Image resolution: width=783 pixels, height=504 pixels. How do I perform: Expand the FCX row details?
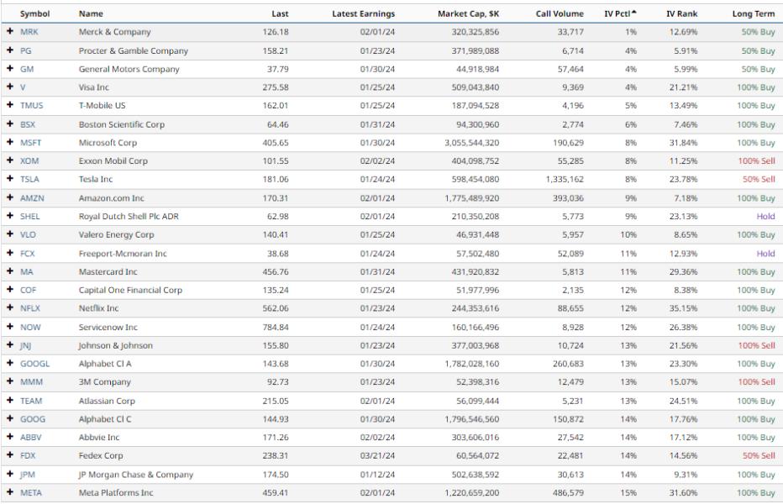10,253
